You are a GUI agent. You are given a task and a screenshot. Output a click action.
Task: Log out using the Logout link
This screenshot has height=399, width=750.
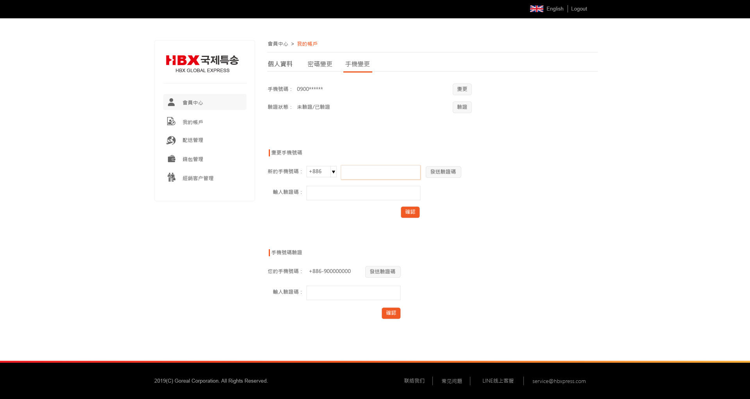[579, 9]
